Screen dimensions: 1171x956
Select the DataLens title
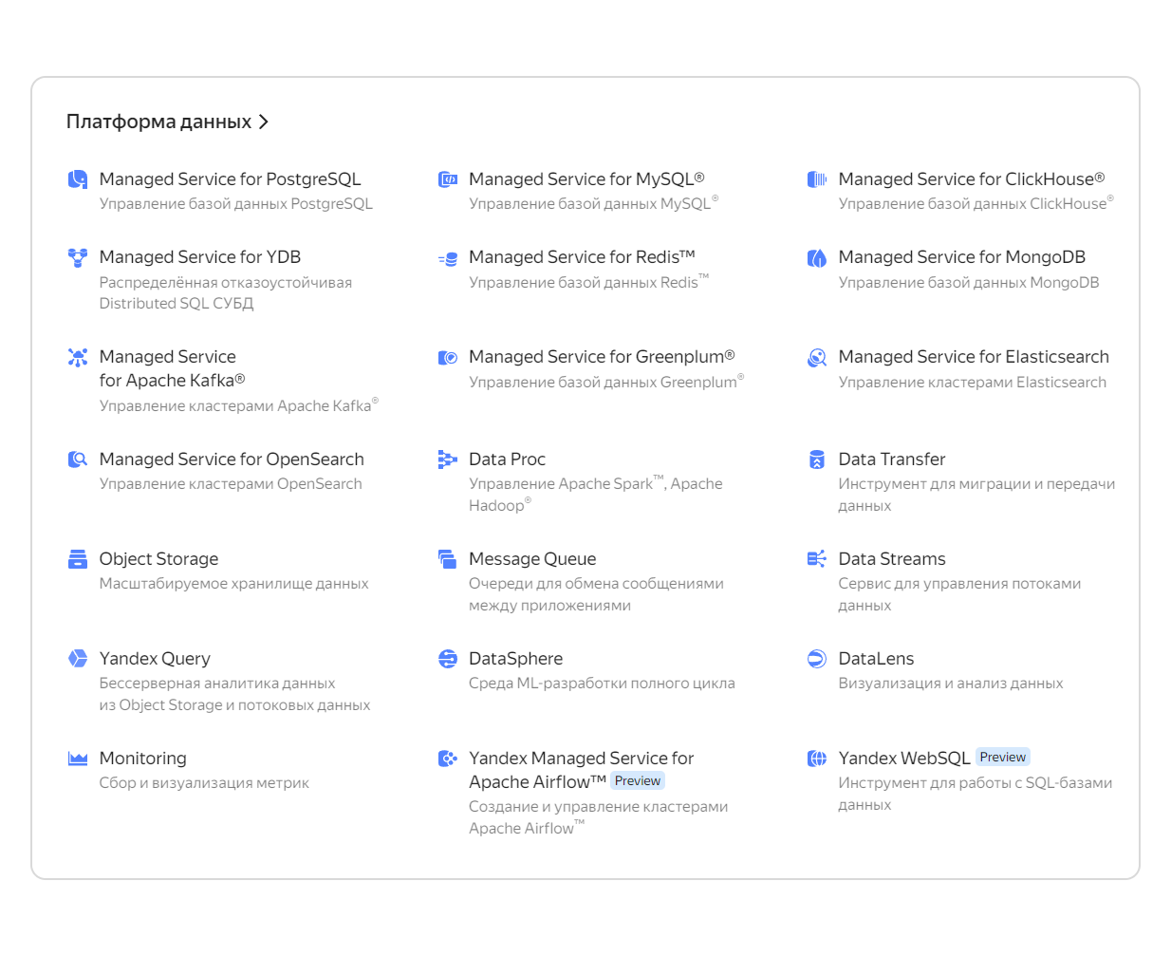click(876, 658)
